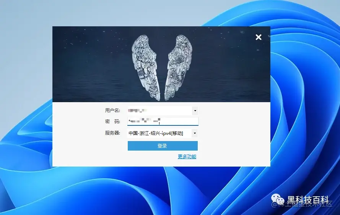Image resolution: width=340 pixels, height=215 pixels.
Task: Open the 用户名 dropdown arrow
Action: pyautogui.click(x=195, y=111)
